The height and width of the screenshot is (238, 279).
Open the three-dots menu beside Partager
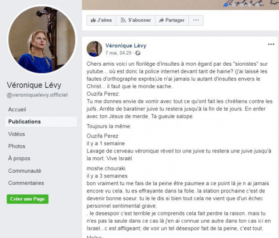[196, 20]
